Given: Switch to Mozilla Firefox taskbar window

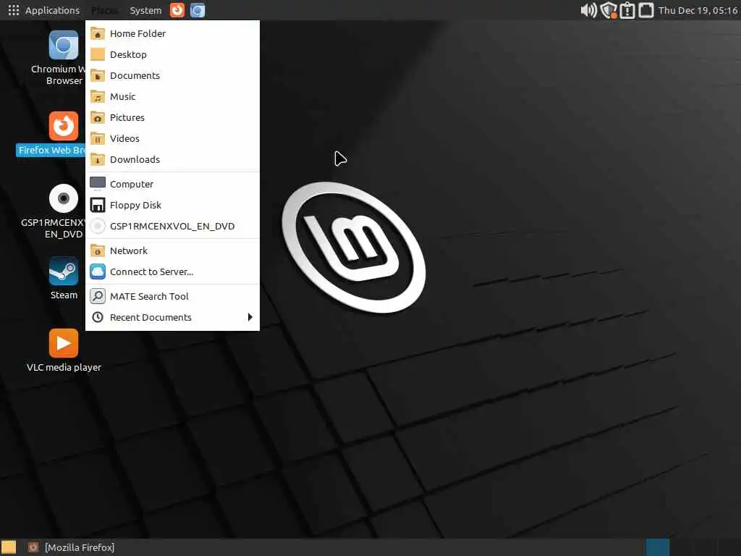Looking at the screenshot, I should [x=71, y=547].
